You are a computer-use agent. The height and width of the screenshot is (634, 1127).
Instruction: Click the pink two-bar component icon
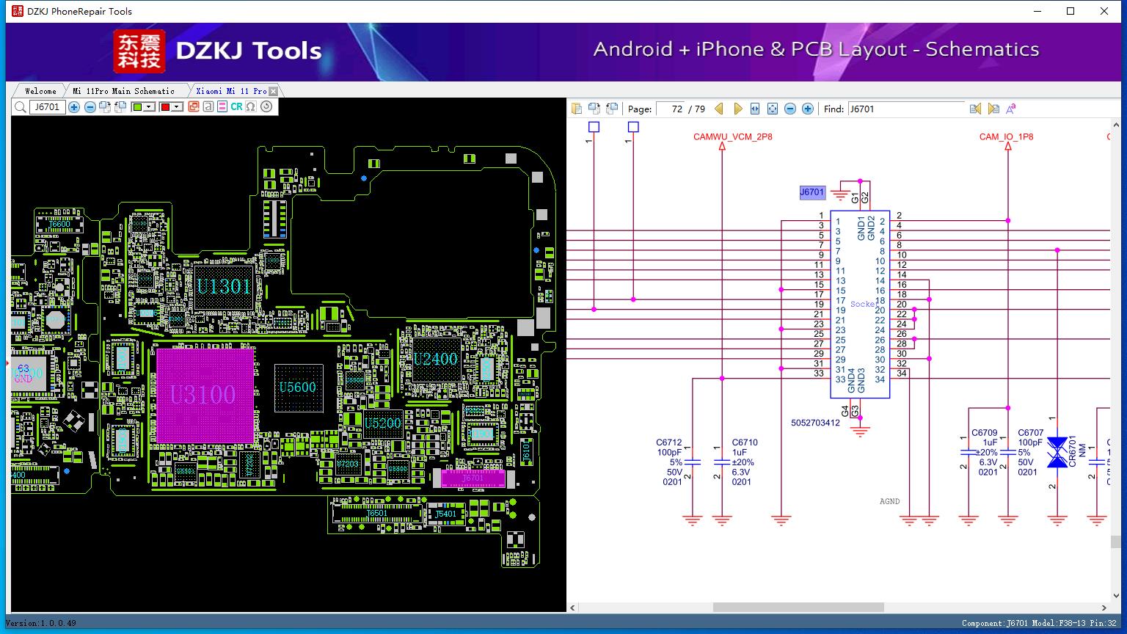(x=222, y=107)
